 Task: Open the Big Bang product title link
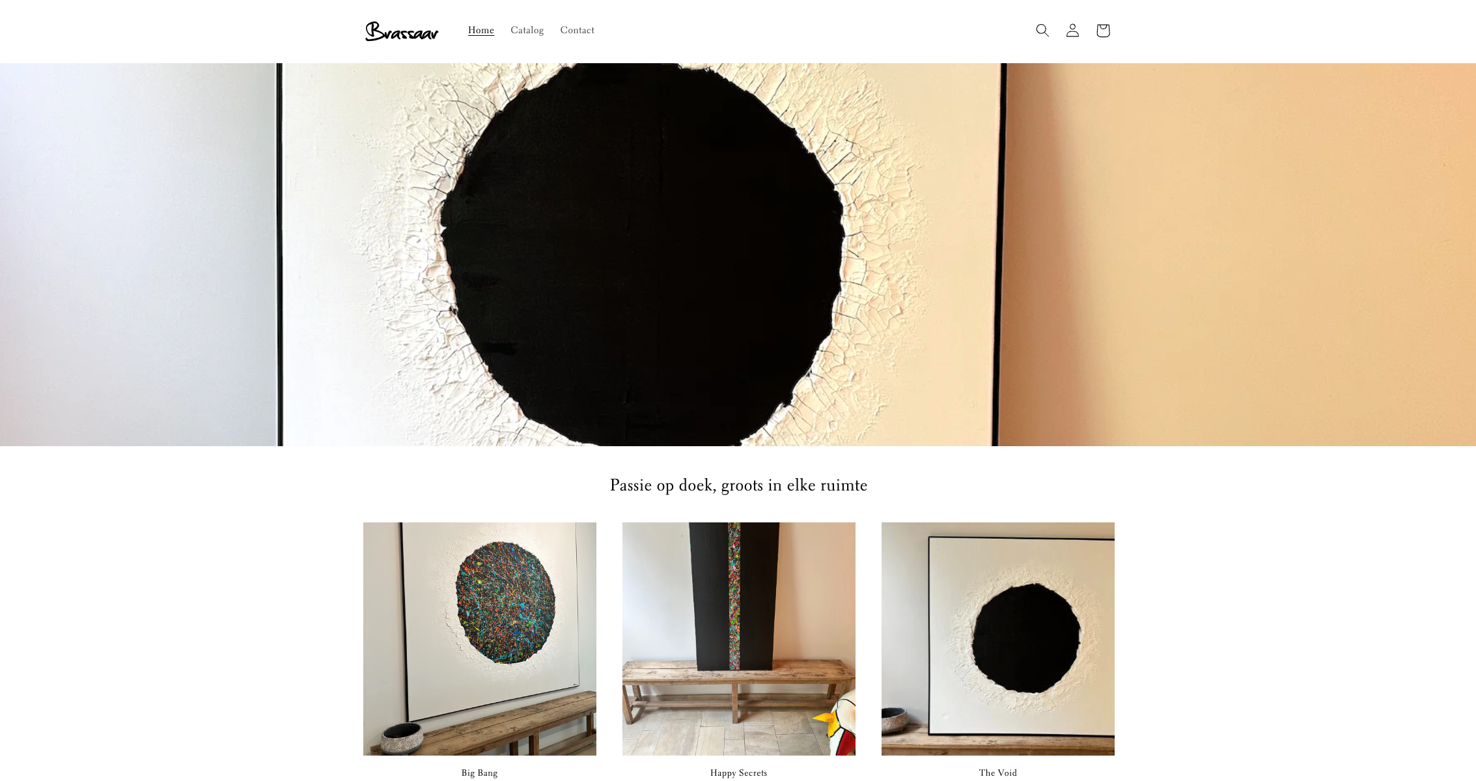click(479, 773)
